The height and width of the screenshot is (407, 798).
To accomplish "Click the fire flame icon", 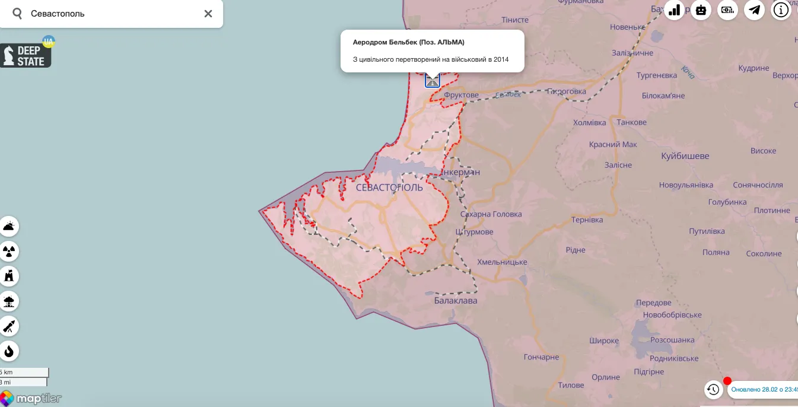I will point(9,351).
